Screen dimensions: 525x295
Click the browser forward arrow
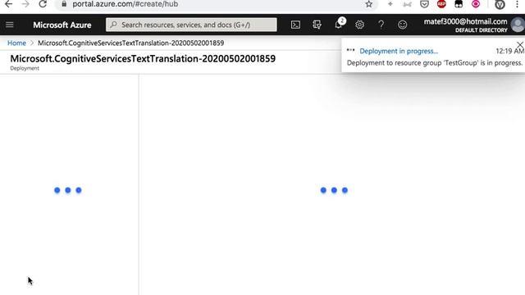25,4
